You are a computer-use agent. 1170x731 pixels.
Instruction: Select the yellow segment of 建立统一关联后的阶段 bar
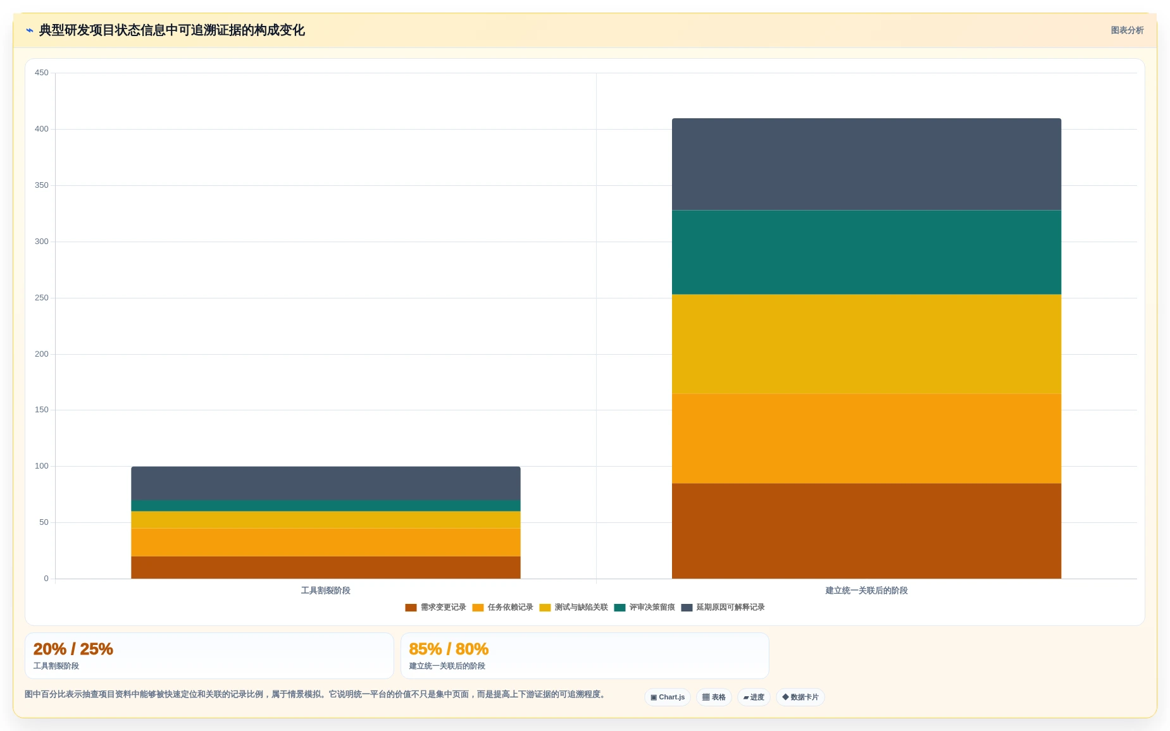point(866,344)
